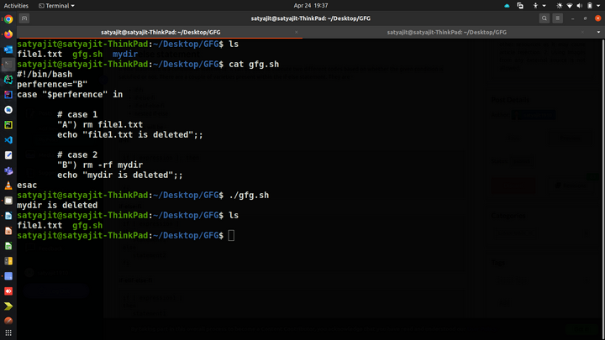Open the round blue dock app below IntelliJ
Viewport: 605px width, 340px height.
[x=8, y=110]
